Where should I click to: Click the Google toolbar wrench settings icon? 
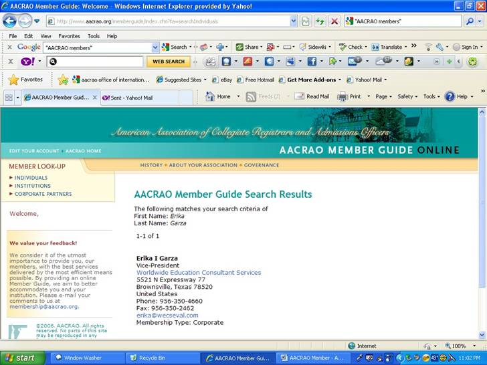click(x=439, y=47)
